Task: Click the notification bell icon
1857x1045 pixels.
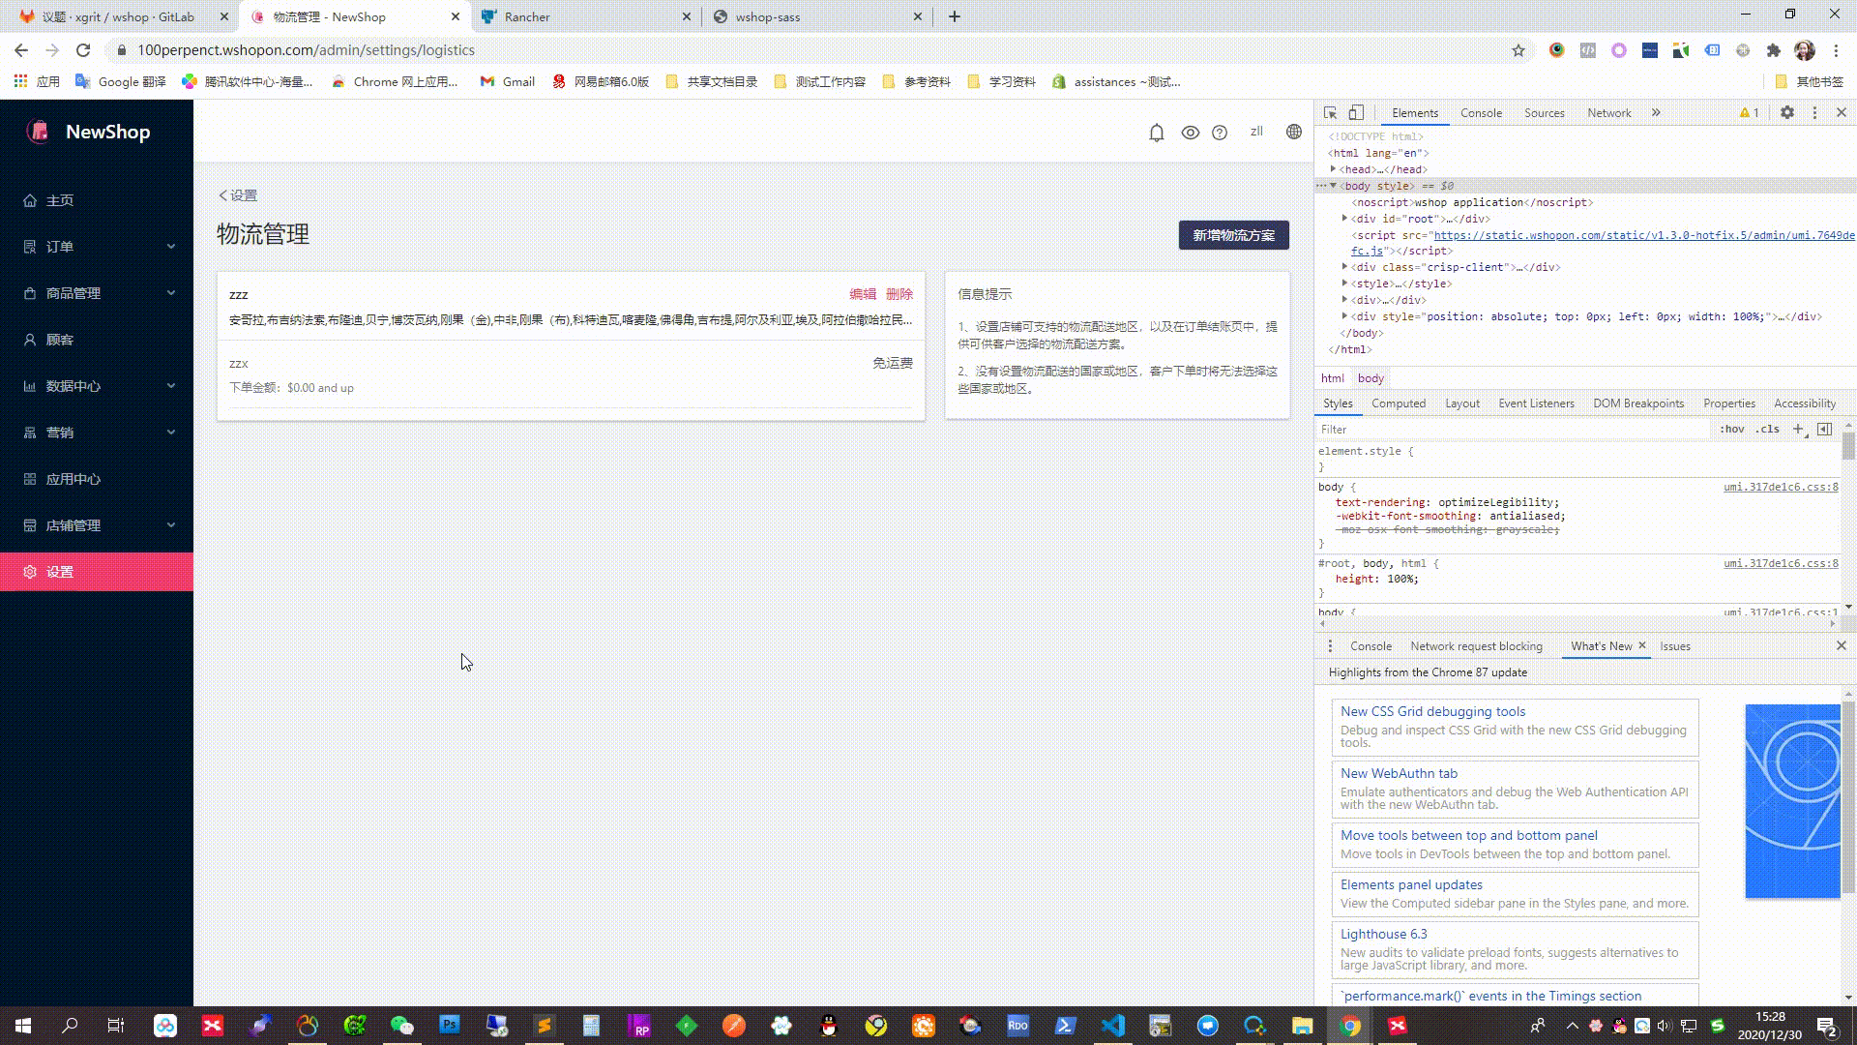Action: [x=1156, y=133]
